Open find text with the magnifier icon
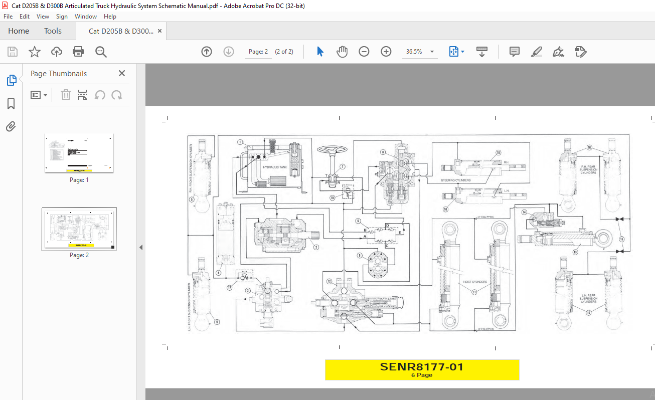Viewport: 655px width, 400px height. [101, 52]
